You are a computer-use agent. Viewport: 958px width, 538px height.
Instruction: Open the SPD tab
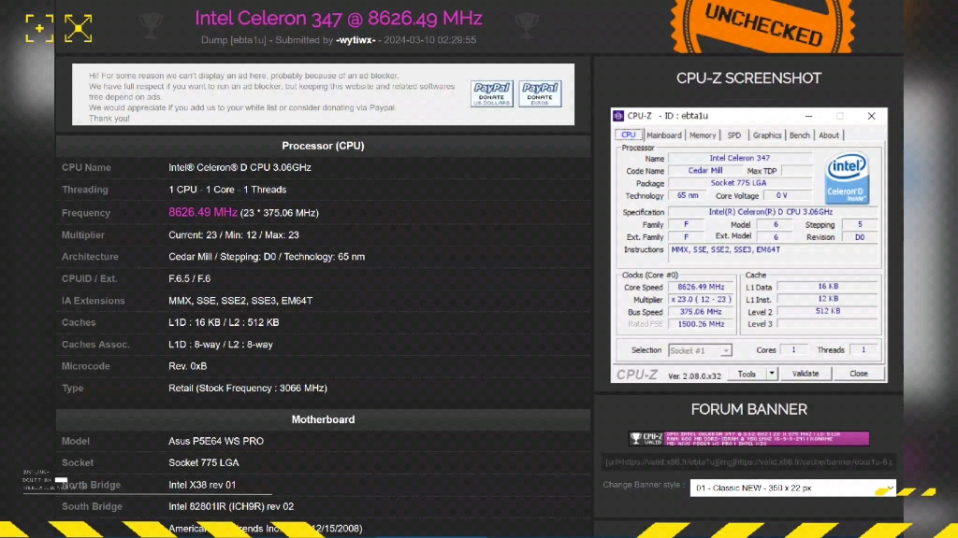pyautogui.click(x=733, y=135)
